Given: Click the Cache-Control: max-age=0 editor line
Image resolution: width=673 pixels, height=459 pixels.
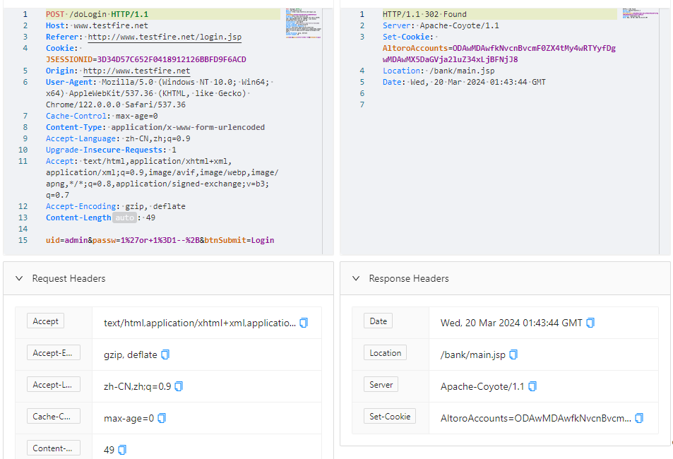Looking at the screenshot, I should (x=102, y=116).
